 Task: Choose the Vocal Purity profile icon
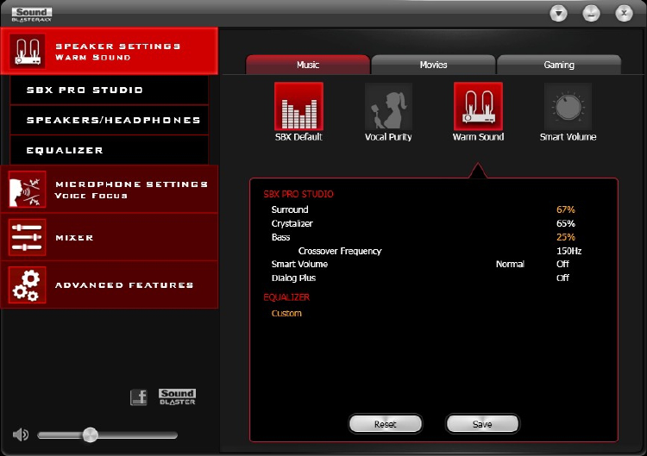[388, 106]
